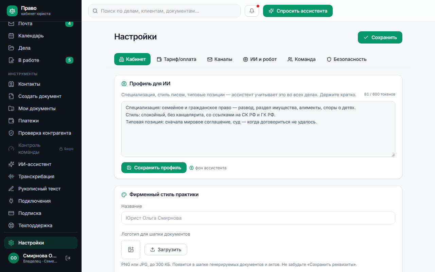Open Подписка in the sidebar
The width and height of the screenshot is (435, 272).
pyautogui.click(x=41, y=213)
